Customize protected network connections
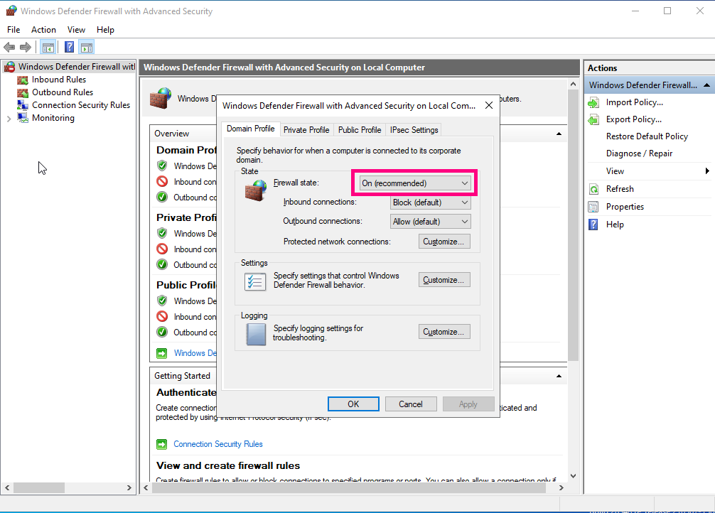Image resolution: width=715 pixels, height=513 pixels. 444,242
